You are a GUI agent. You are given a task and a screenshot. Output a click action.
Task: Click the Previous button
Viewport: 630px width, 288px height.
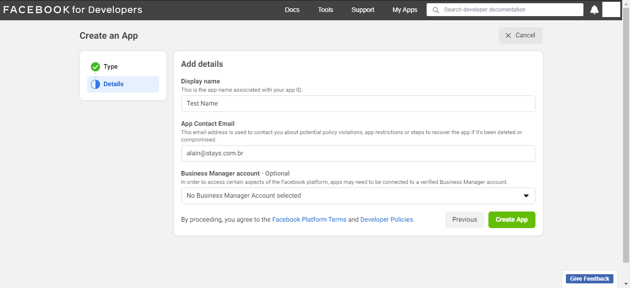pos(464,220)
